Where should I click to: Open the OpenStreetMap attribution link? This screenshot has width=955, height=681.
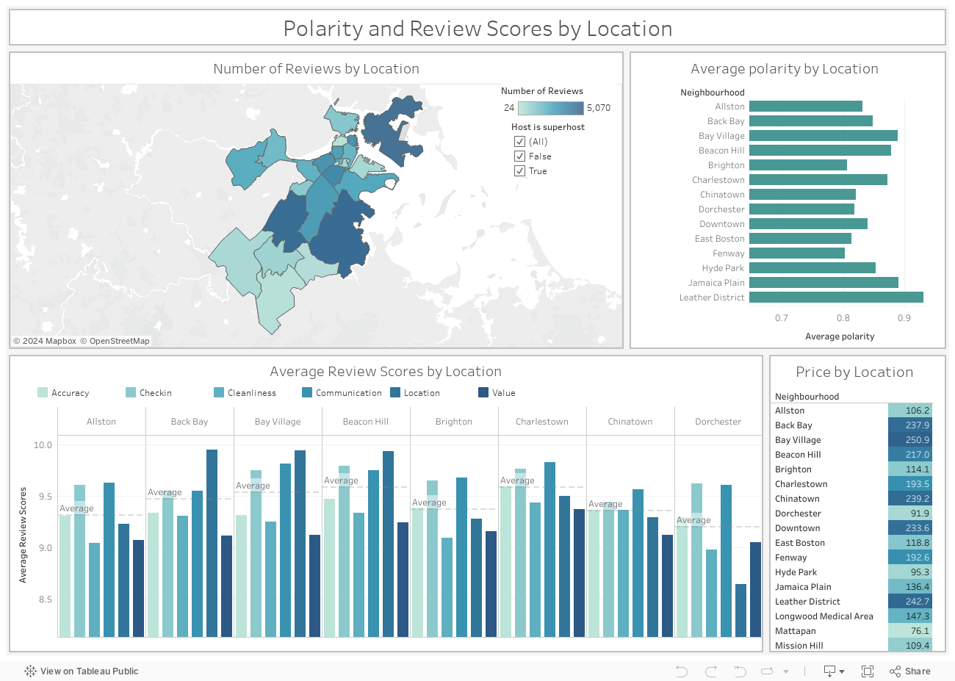pos(115,341)
